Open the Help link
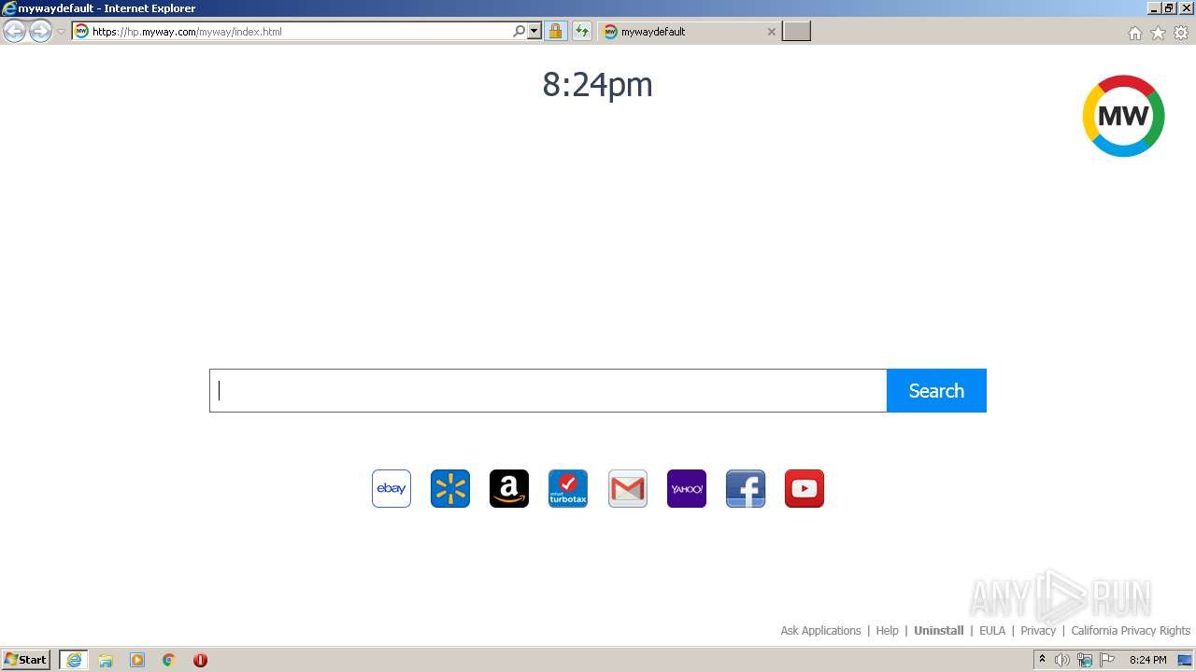This screenshot has height=672, width=1196. coord(887,631)
